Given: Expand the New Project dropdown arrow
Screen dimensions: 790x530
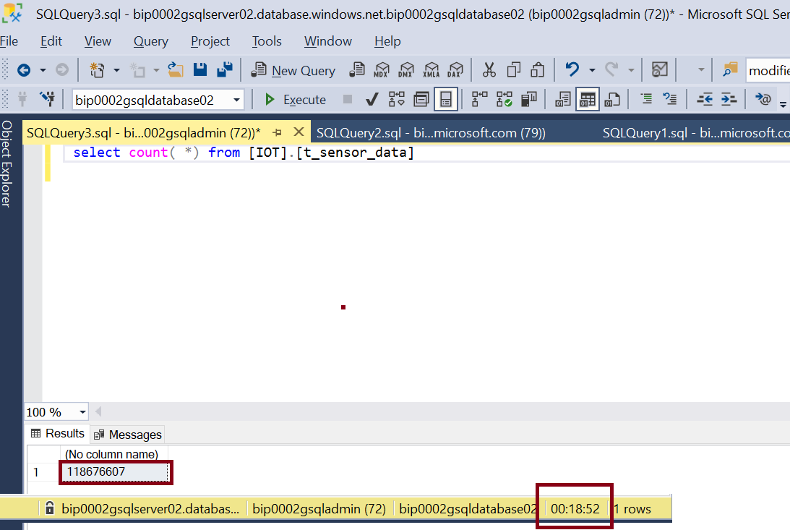Looking at the screenshot, I should tap(116, 70).
